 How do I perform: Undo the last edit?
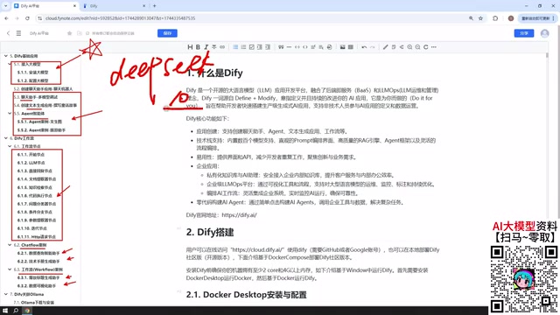(364, 47)
